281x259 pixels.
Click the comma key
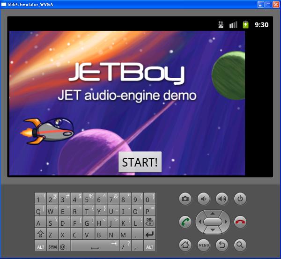click(137, 245)
